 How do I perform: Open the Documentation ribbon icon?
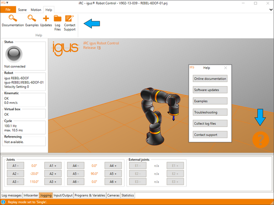(x=12, y=18)
